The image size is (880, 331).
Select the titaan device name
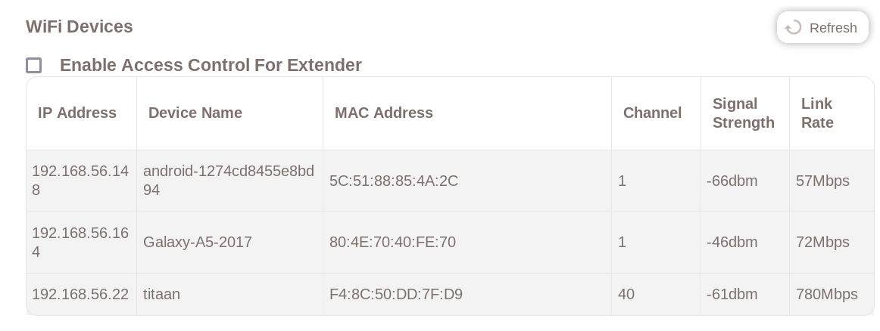(x=161, y=294)
